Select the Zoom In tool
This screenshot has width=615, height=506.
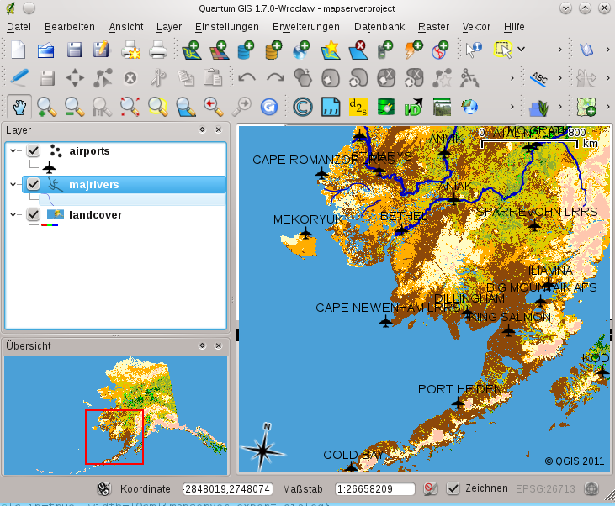click(46, 107)
